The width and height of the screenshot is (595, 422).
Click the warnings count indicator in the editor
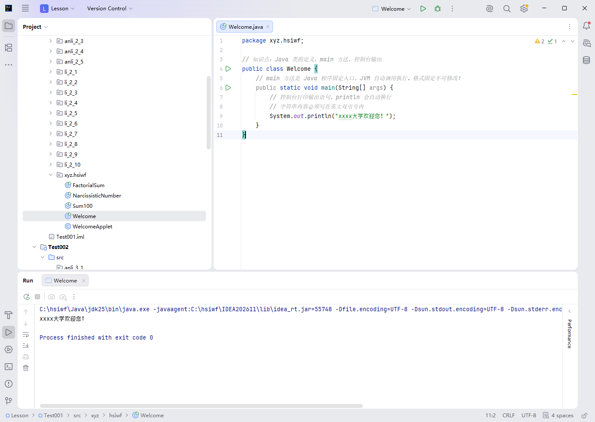[540, 41]
